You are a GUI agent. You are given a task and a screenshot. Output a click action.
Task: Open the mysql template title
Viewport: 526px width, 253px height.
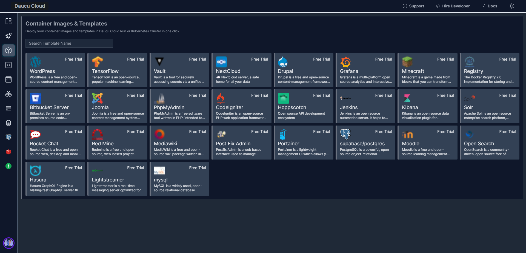[161, 180]
